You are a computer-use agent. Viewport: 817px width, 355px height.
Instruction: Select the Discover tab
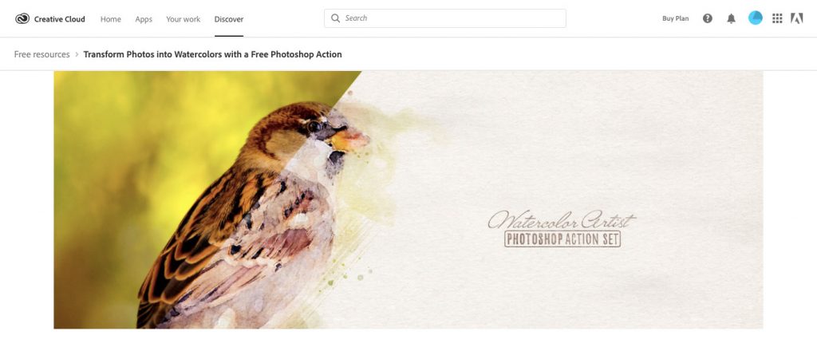click(229, 19)
